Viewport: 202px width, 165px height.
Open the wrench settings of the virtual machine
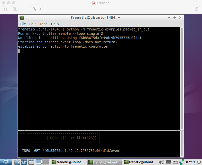35,9
